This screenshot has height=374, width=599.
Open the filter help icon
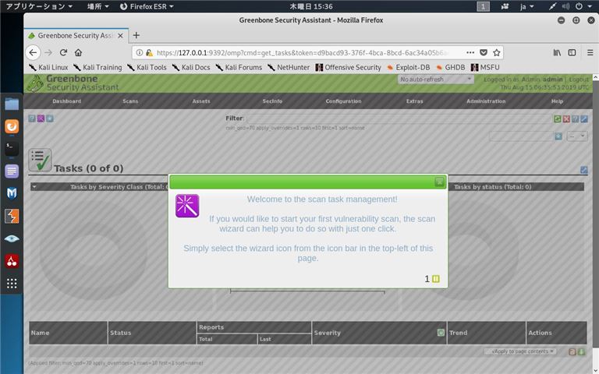click(x=575, y=119)
